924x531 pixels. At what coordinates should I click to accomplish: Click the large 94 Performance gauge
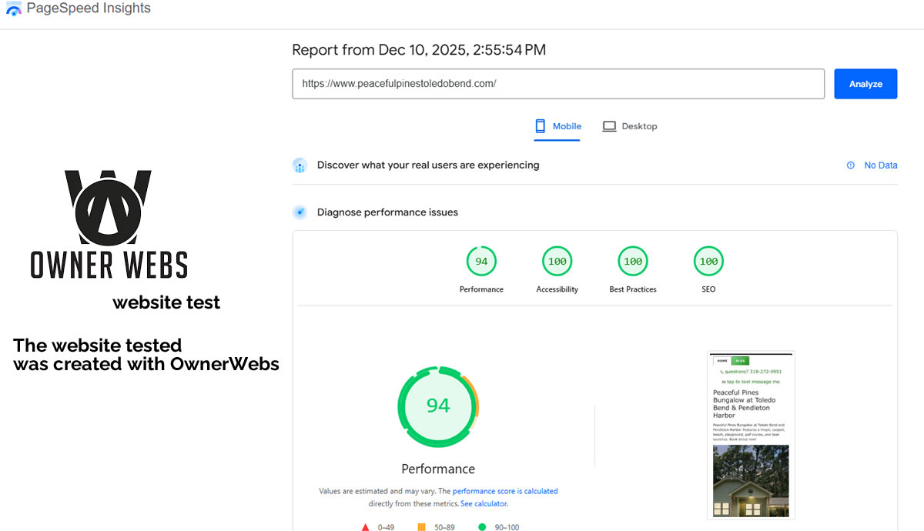pyautogui.click(x=438, y=406)
